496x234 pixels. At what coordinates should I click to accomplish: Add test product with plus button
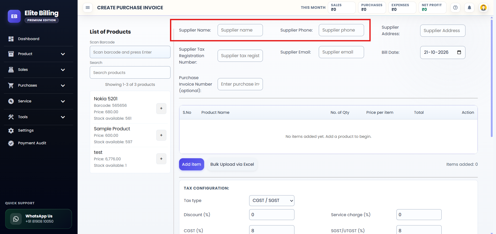[x=161, y=159]
